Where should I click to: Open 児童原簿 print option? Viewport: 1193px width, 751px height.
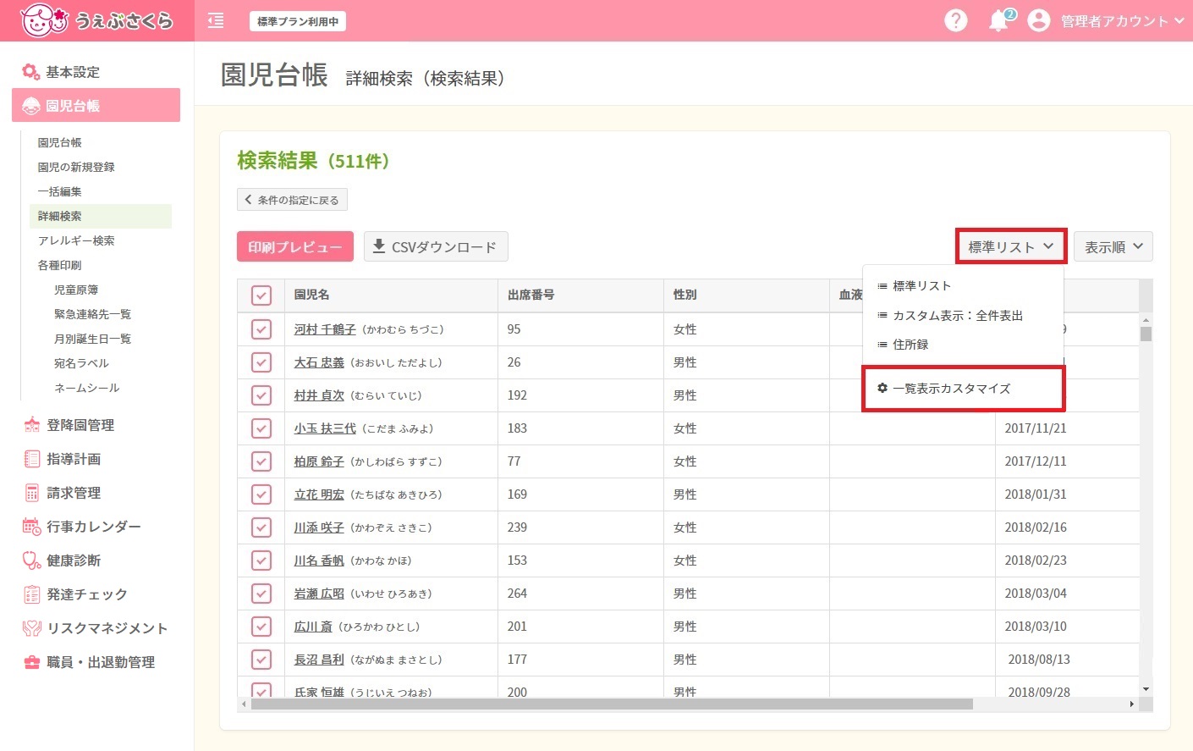(76, 290)
